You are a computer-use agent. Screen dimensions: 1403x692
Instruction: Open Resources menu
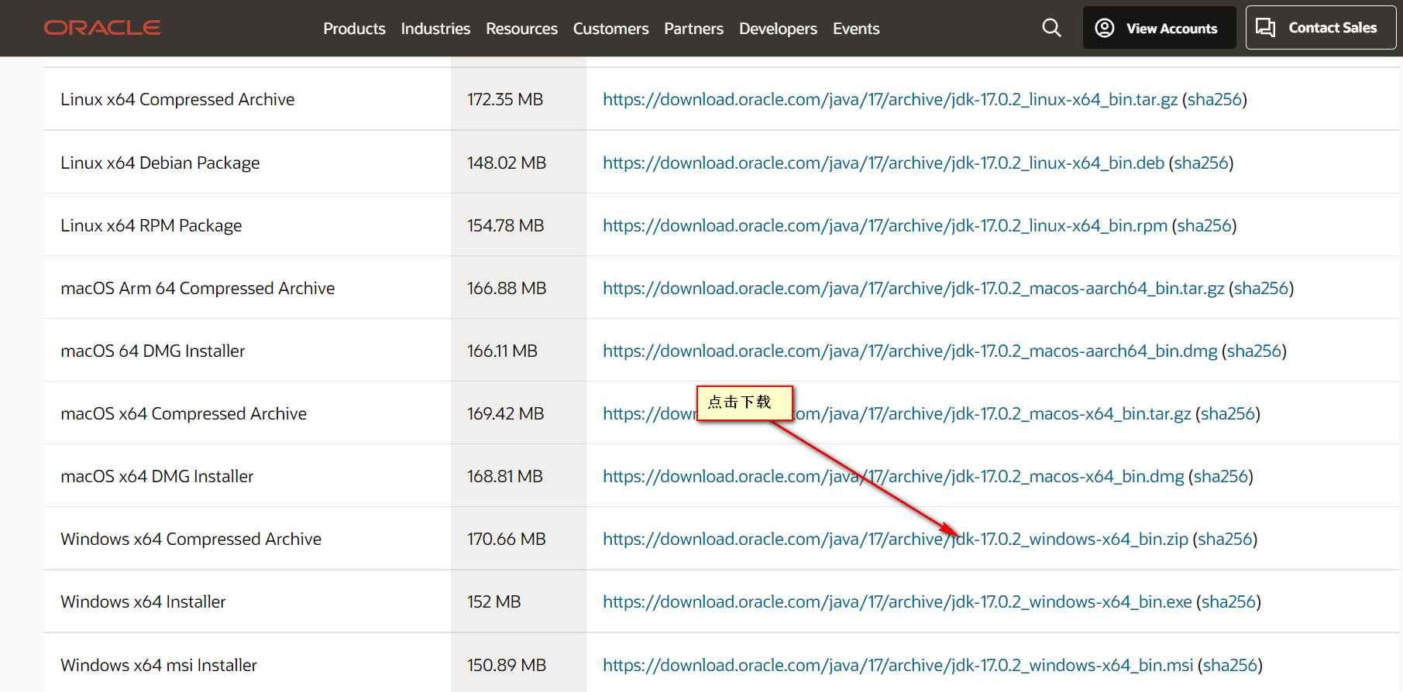[521, 29]
